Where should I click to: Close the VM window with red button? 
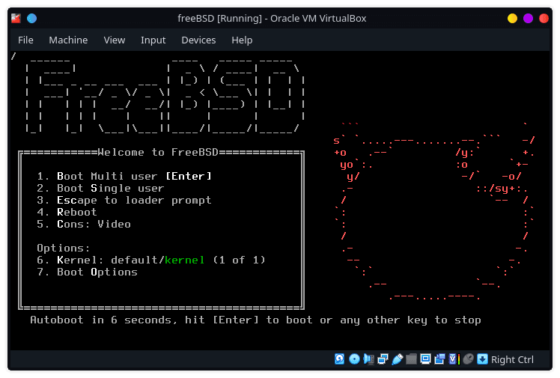click(544, 18)
